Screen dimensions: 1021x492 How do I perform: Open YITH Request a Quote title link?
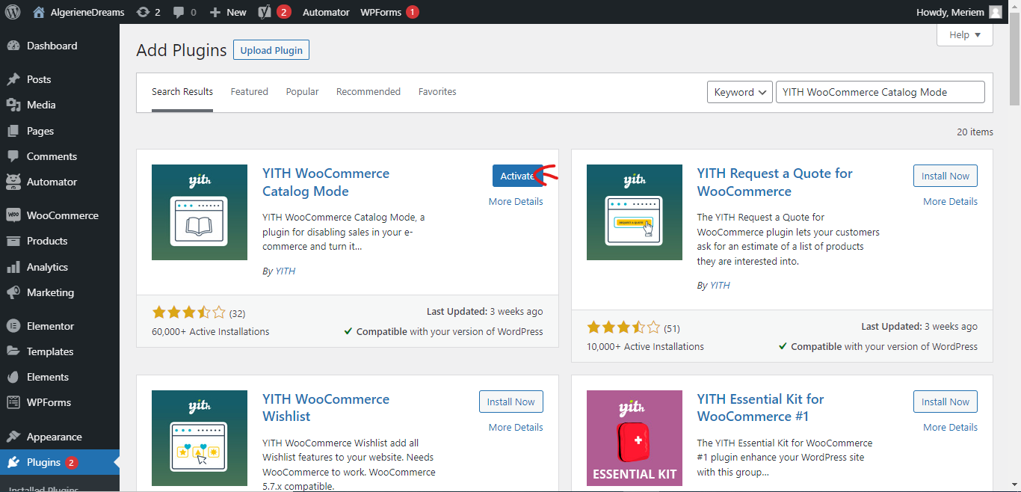click(775, 182)
